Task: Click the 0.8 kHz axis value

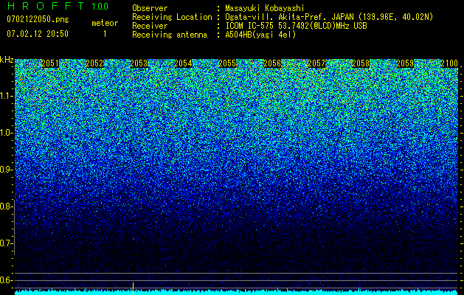Action: coord(6,206)
